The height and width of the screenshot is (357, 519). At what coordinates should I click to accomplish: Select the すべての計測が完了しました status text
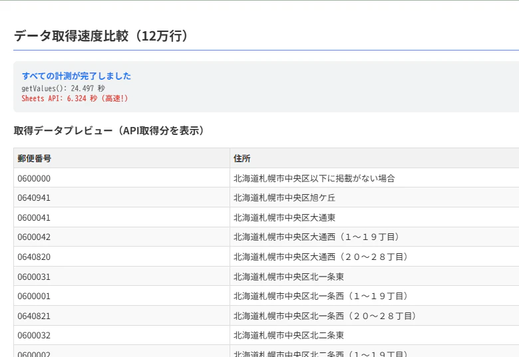point(77,76)
